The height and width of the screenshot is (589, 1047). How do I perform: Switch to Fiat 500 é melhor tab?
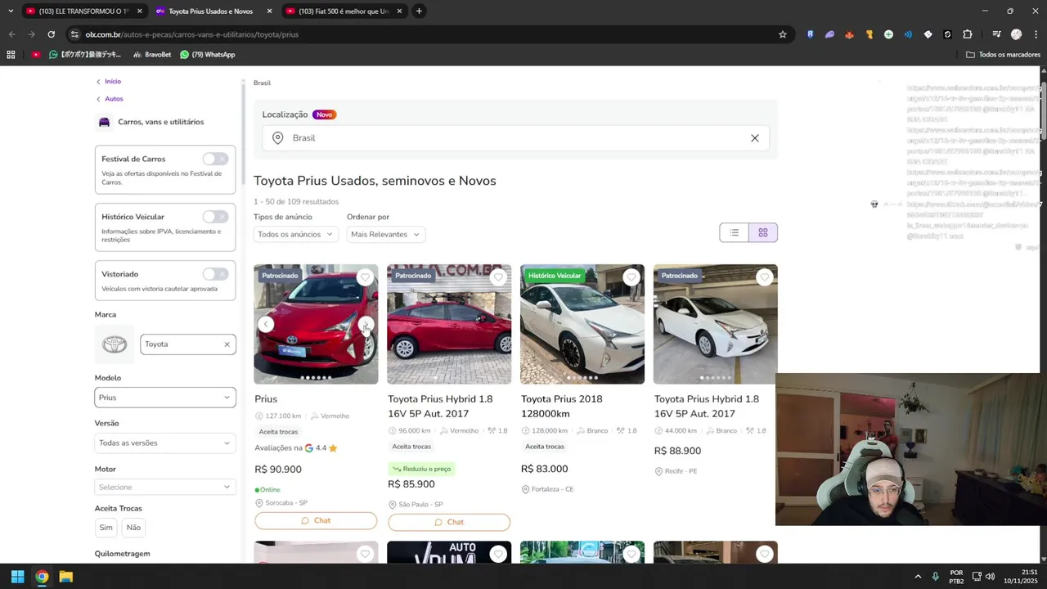tap(344, 11)
